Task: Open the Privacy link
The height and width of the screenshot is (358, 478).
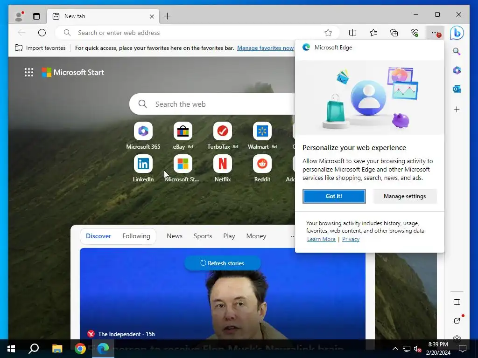Action: [x=351, y=239]
